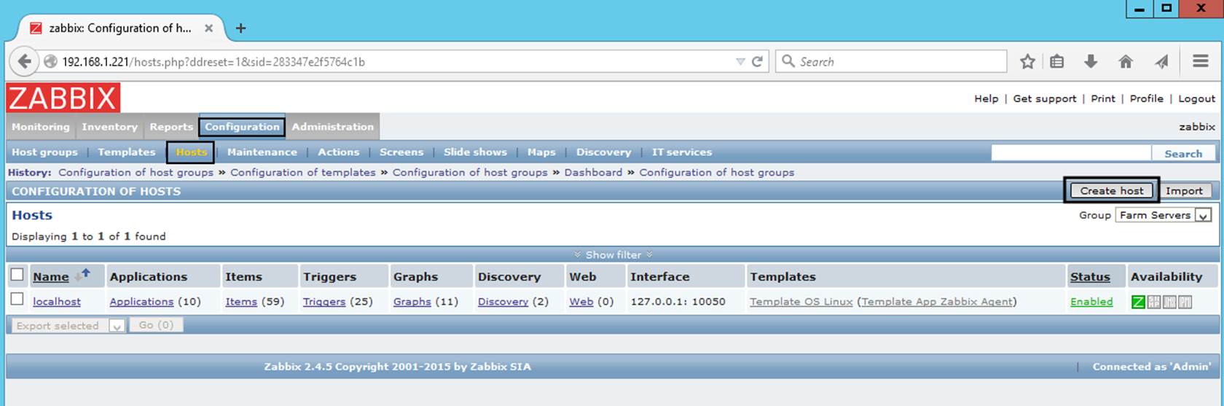1224x406 pixels.
Task: Open Web link for localhost
Action: point(581,302)
